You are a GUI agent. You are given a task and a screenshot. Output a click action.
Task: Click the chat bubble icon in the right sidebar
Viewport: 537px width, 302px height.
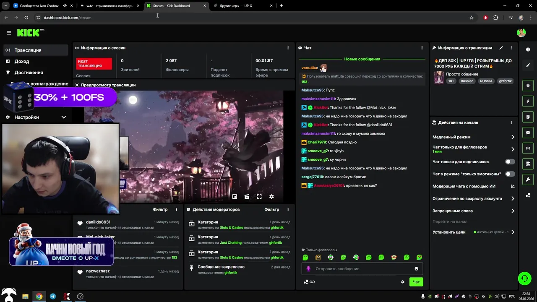528,133
